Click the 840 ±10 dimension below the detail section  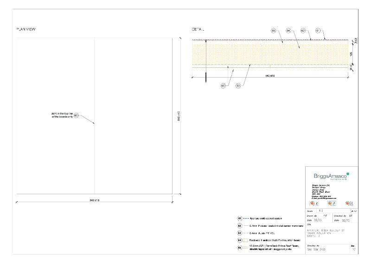[270, 76]
